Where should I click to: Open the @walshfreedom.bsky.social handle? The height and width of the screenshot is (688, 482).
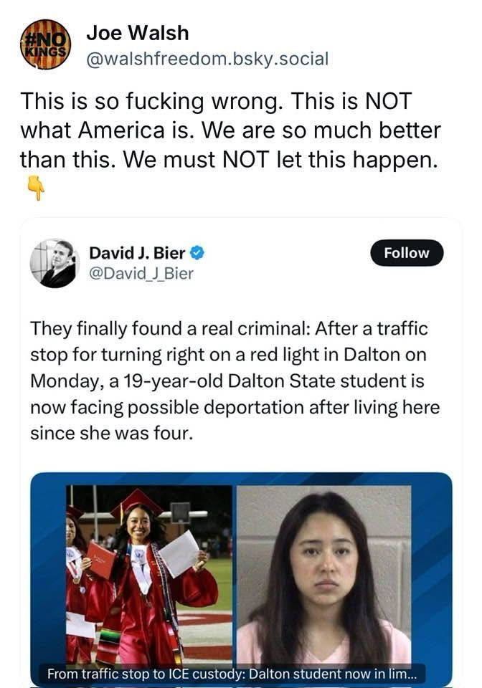[207, 59]
